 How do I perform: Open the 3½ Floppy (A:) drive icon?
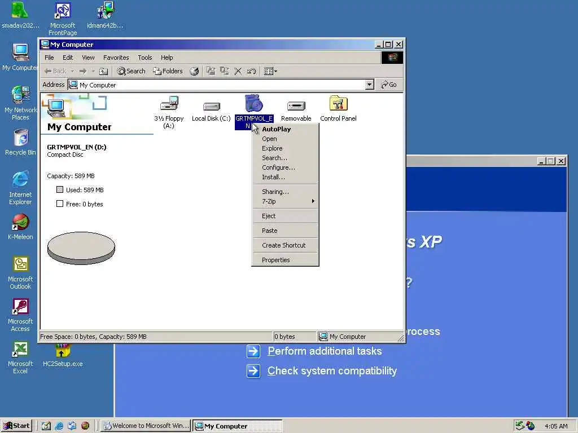pos(169,104)
